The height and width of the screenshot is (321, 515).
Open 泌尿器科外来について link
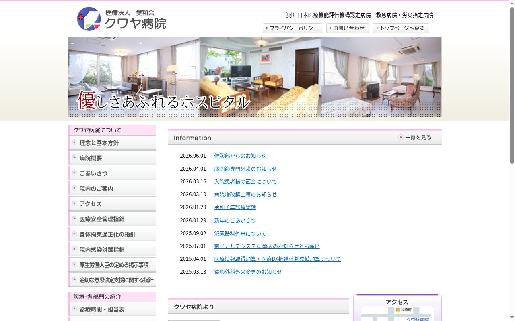(x=240, y=233)
